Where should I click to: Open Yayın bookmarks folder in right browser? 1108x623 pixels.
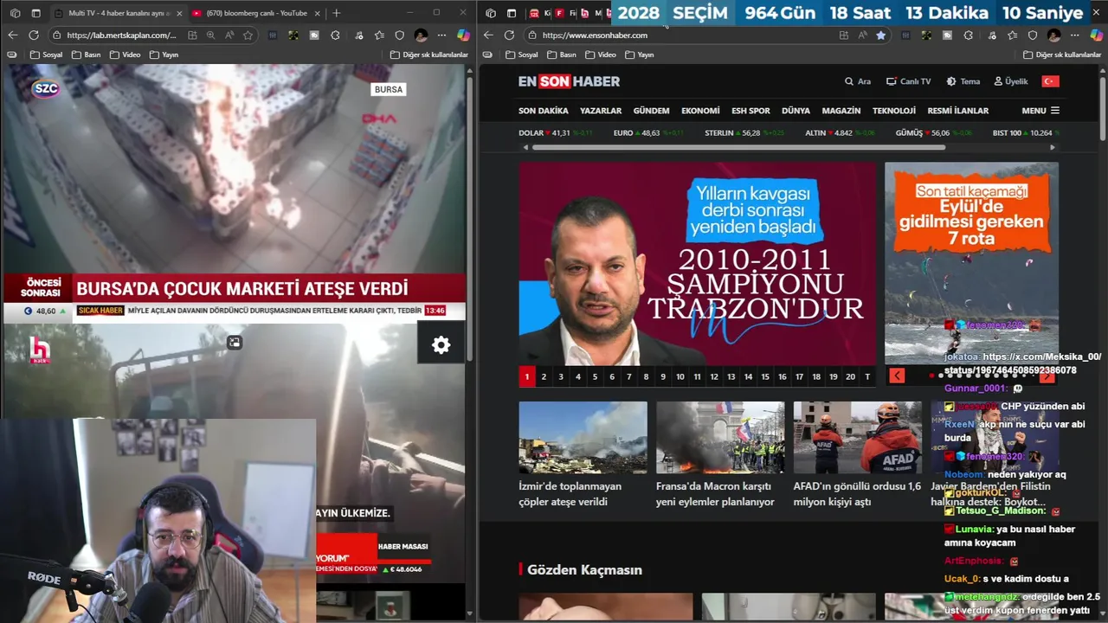click(639, 55)
